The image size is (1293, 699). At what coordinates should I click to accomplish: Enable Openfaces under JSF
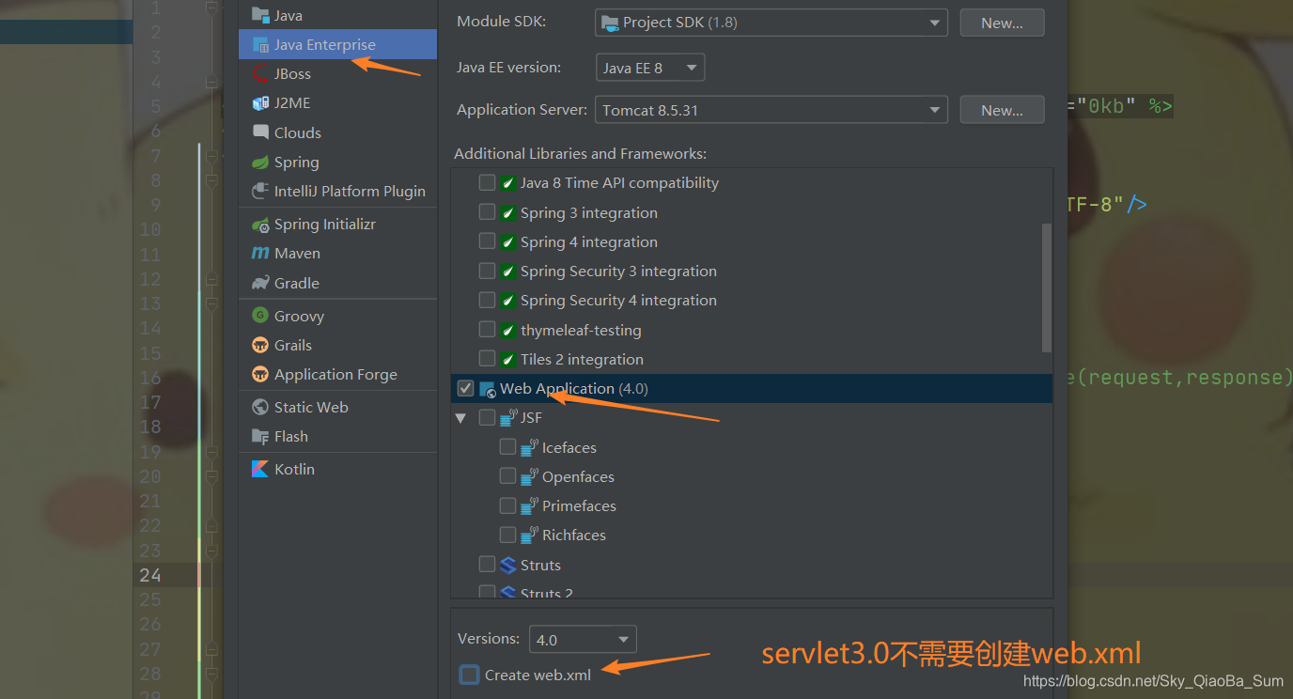[x=507, y=475]
